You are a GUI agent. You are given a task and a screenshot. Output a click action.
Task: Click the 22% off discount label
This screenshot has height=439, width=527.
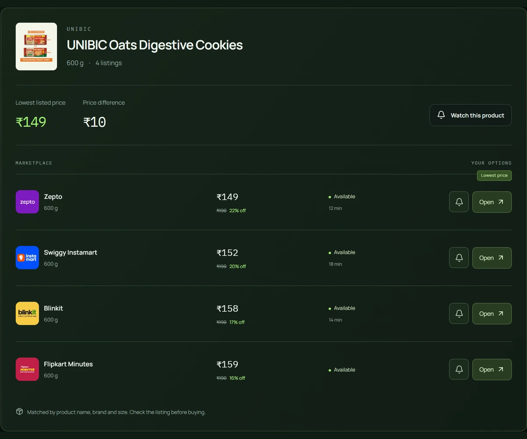click(x=238, y=211)
